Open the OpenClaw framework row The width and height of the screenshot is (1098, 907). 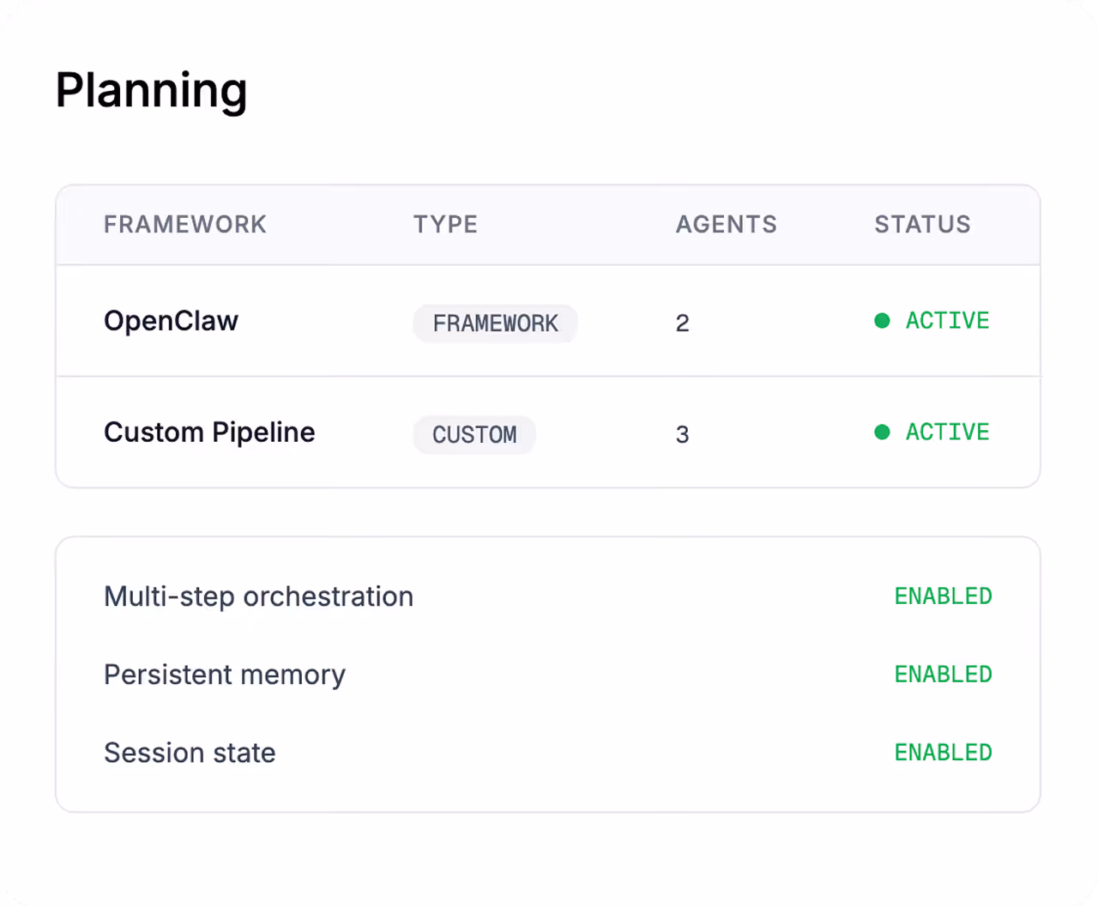coord(171,321)
